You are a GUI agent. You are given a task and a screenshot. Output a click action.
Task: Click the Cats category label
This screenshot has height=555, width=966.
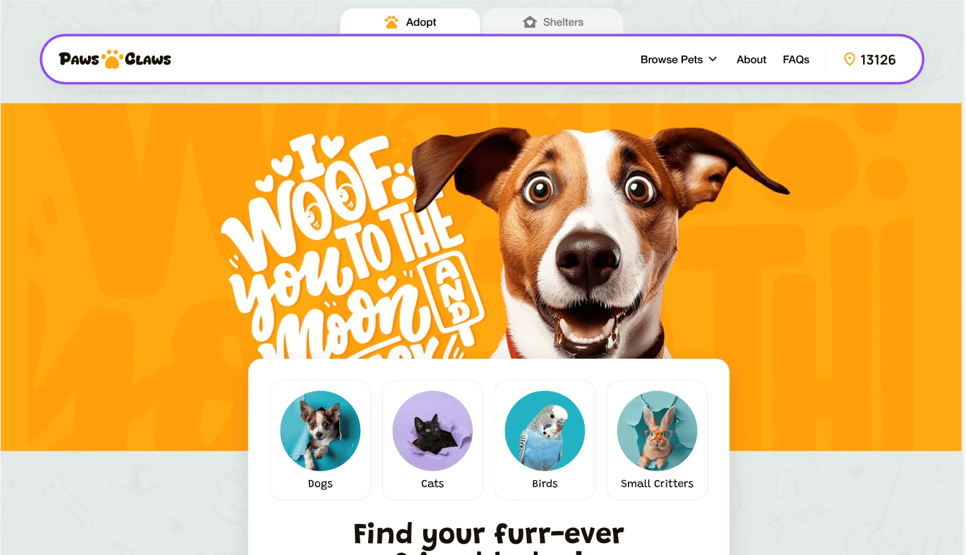click(x=433, y=483)
